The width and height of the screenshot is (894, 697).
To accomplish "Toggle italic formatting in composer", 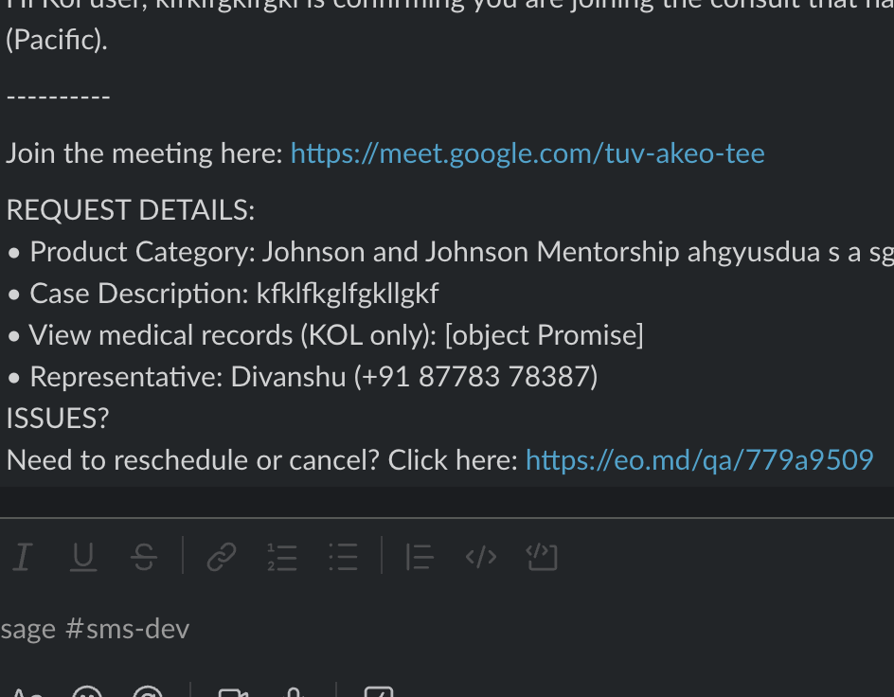I will coord(23,557).
